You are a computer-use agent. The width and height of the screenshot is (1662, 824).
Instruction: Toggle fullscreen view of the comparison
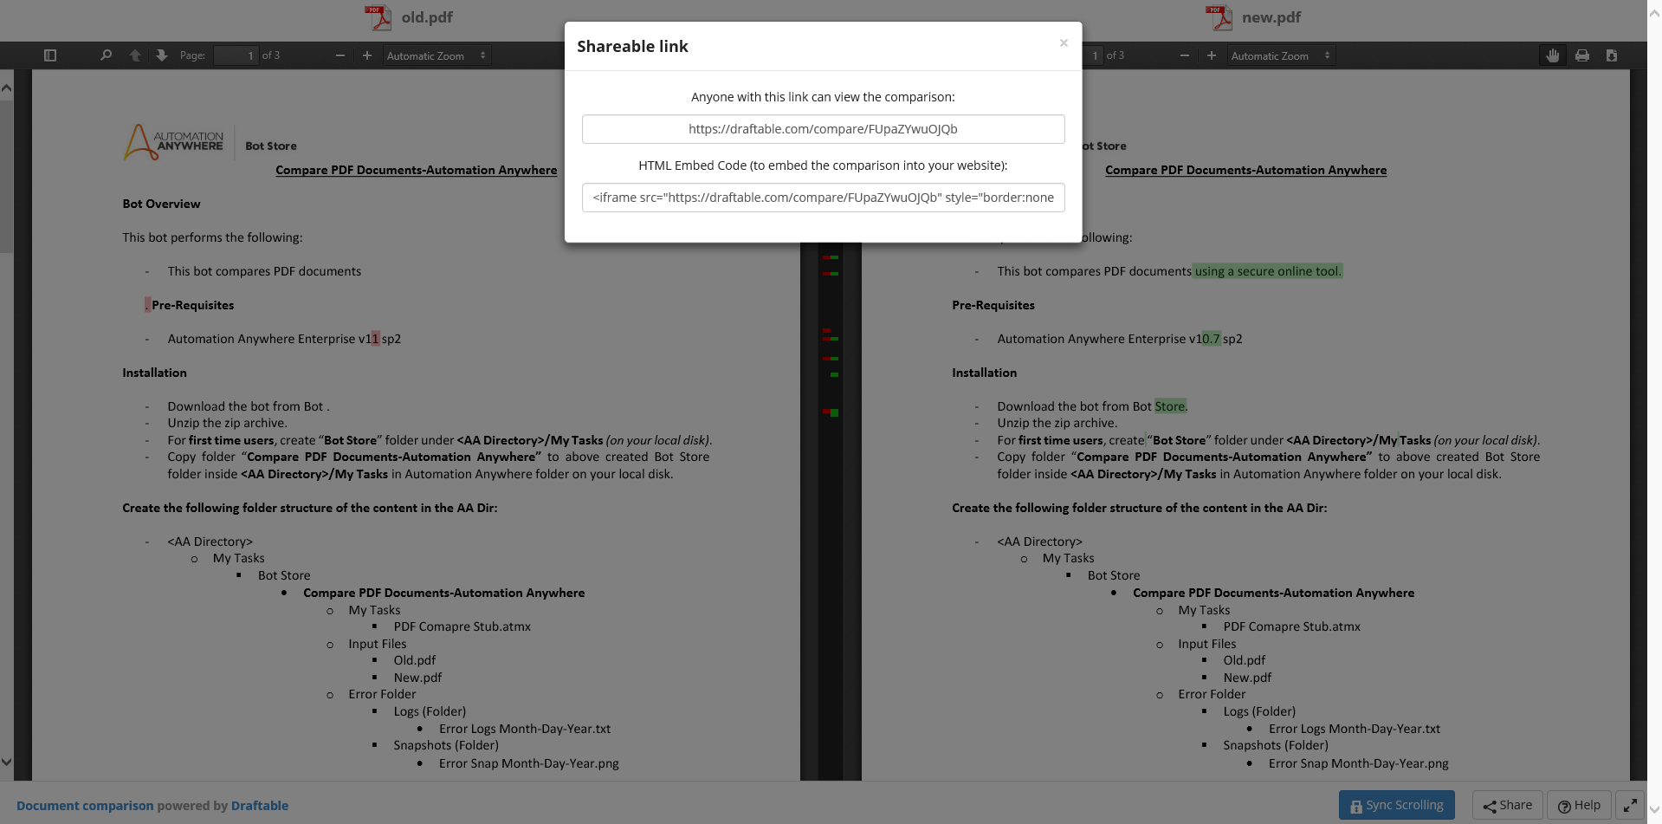coord(1630,806)
